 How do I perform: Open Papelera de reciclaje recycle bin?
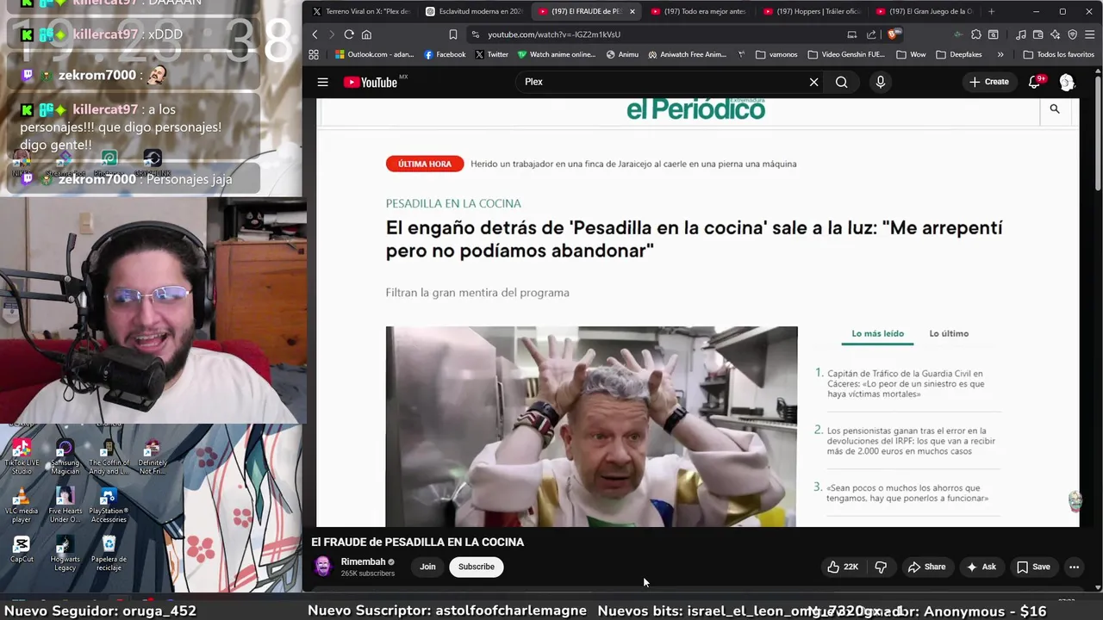(109, 554)
